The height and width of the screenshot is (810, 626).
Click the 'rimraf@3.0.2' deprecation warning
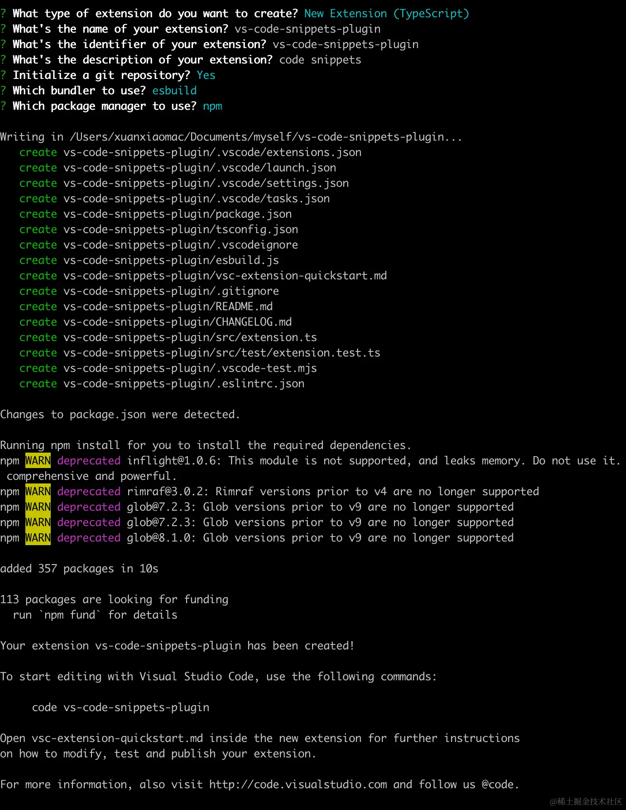[x=270, y=492]
